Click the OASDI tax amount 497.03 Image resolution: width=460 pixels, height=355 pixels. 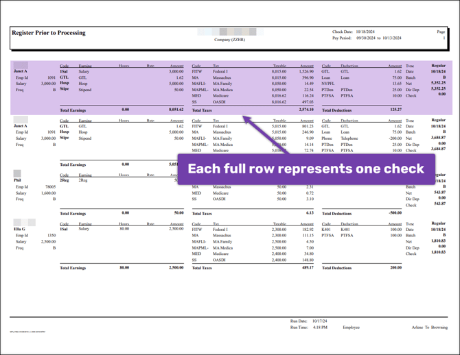pos(308,102)
